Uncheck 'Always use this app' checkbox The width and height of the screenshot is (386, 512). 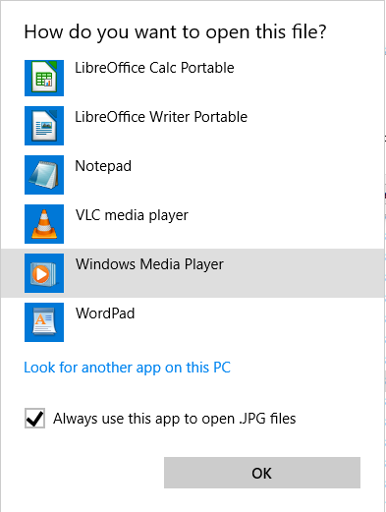pos(34,419)
